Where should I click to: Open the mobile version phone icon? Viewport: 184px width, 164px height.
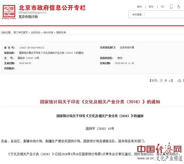171,6
